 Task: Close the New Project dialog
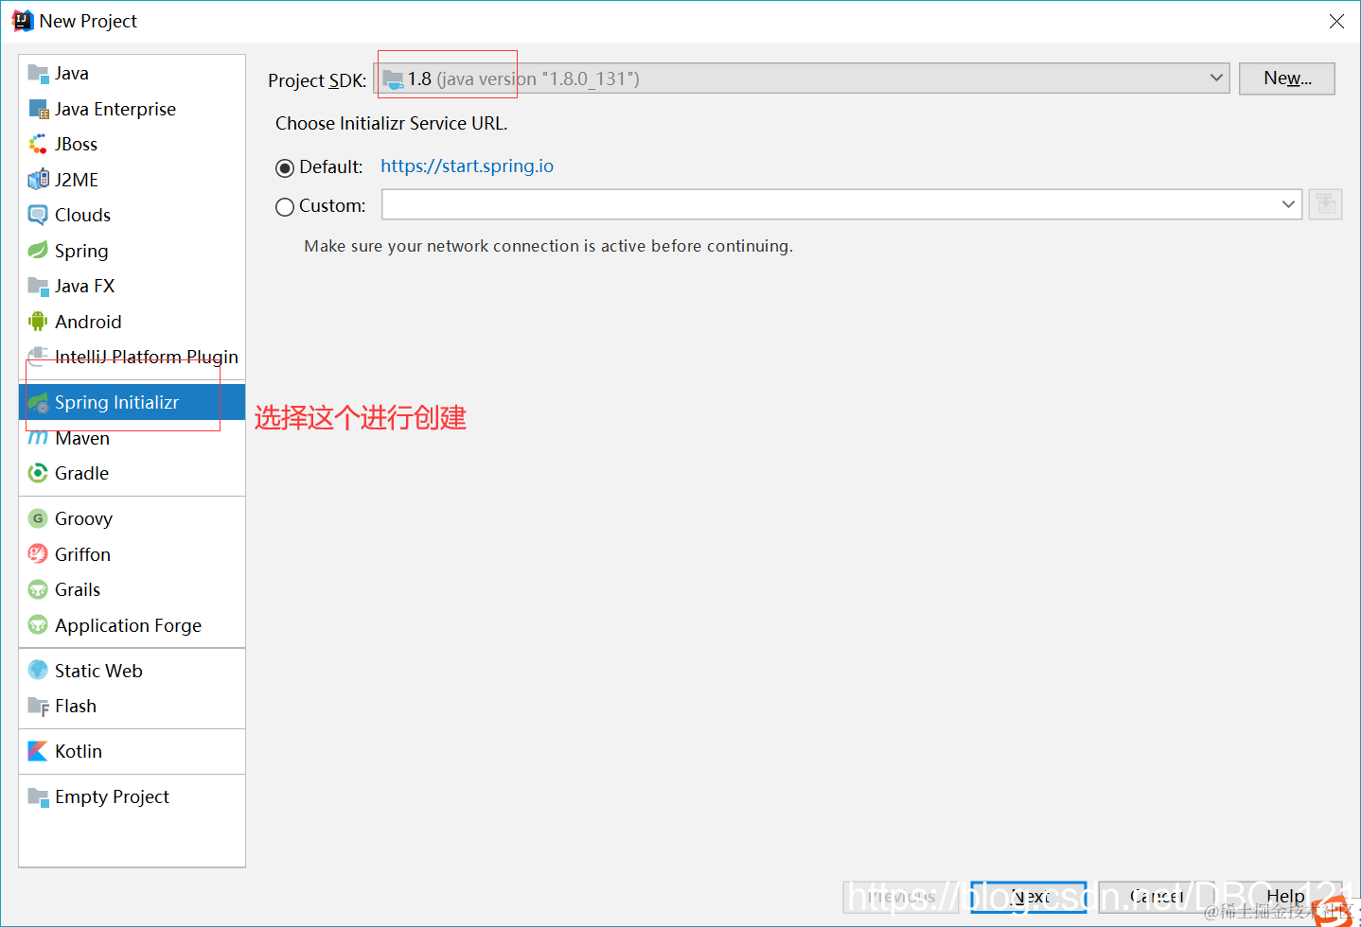pyautogui.click(x=1336, y=21)
